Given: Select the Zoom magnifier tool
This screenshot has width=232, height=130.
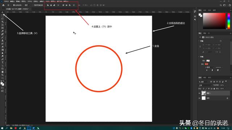Looking at the screenshot, I should 3,75.
